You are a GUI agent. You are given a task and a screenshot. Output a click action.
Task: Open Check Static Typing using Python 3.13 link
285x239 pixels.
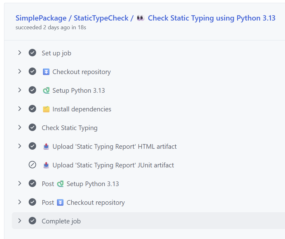point(211,18)
